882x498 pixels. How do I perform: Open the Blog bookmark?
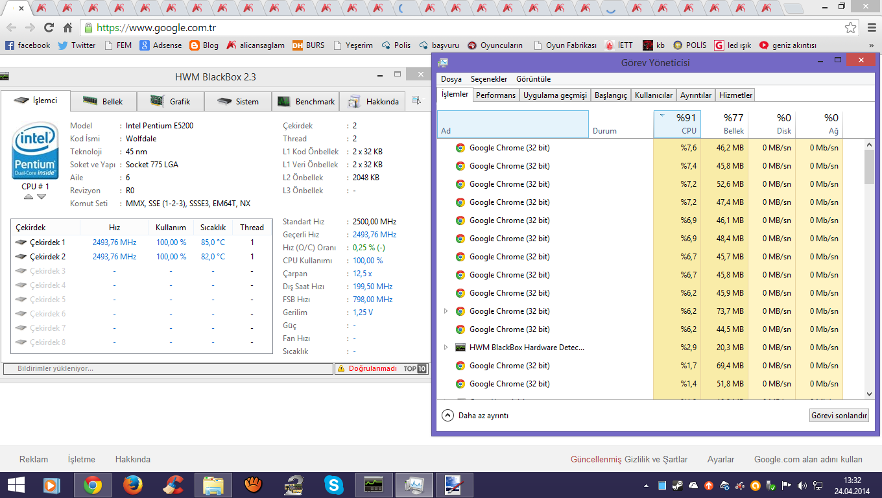pos(204,45)
